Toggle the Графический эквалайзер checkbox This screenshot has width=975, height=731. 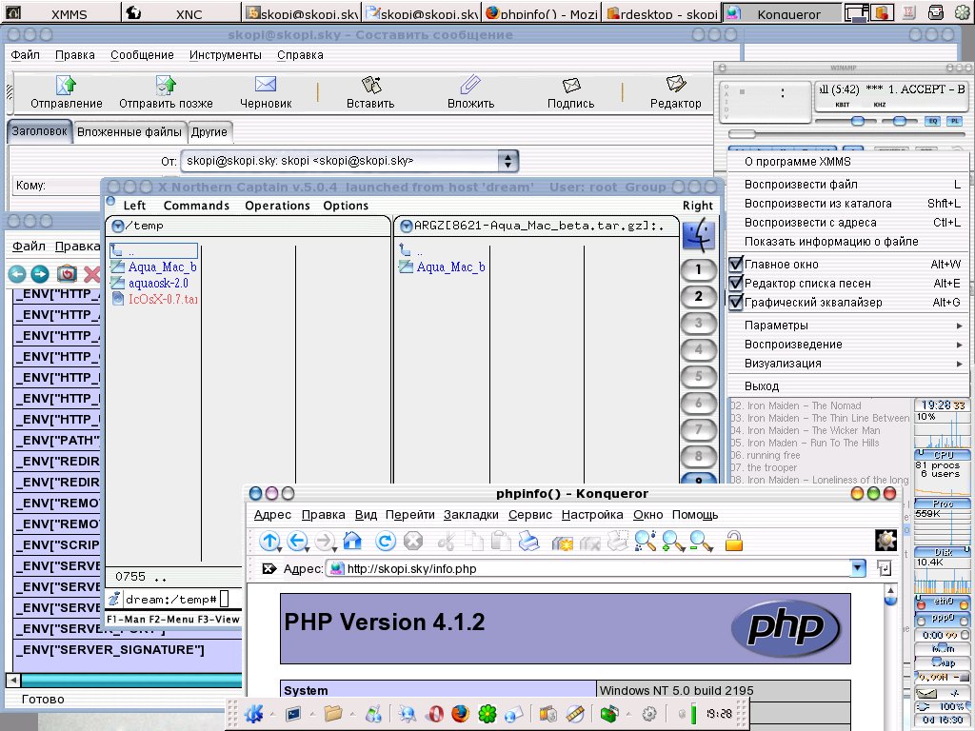point(736,302)
